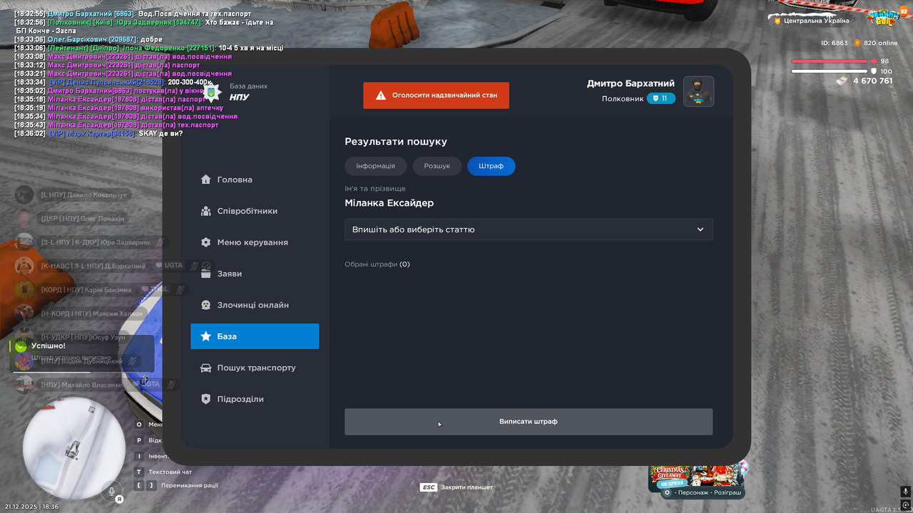Click the НПУ police badge logo
This screenshot has height=513, width=913.
point(212,92)
